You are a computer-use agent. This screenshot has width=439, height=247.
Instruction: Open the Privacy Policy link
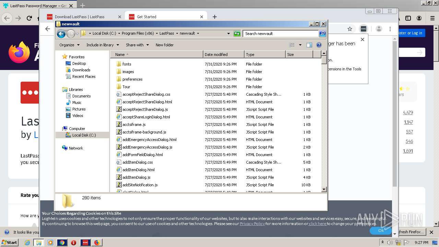tap(252, 224)
